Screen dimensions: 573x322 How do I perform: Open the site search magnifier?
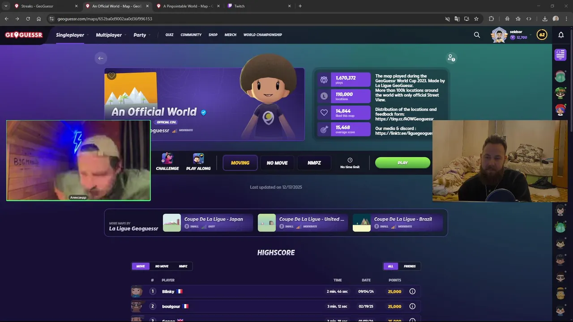477,35
